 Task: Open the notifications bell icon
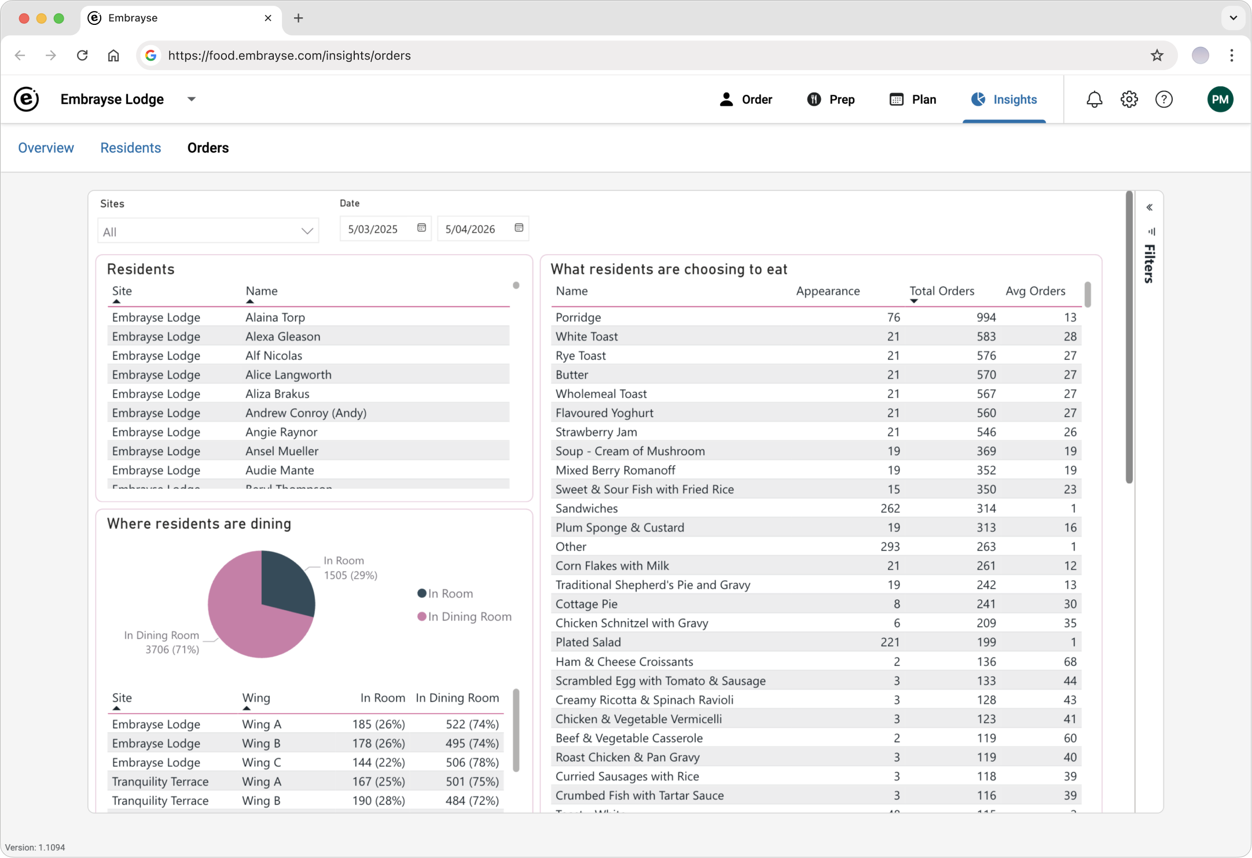[1094, 100]
